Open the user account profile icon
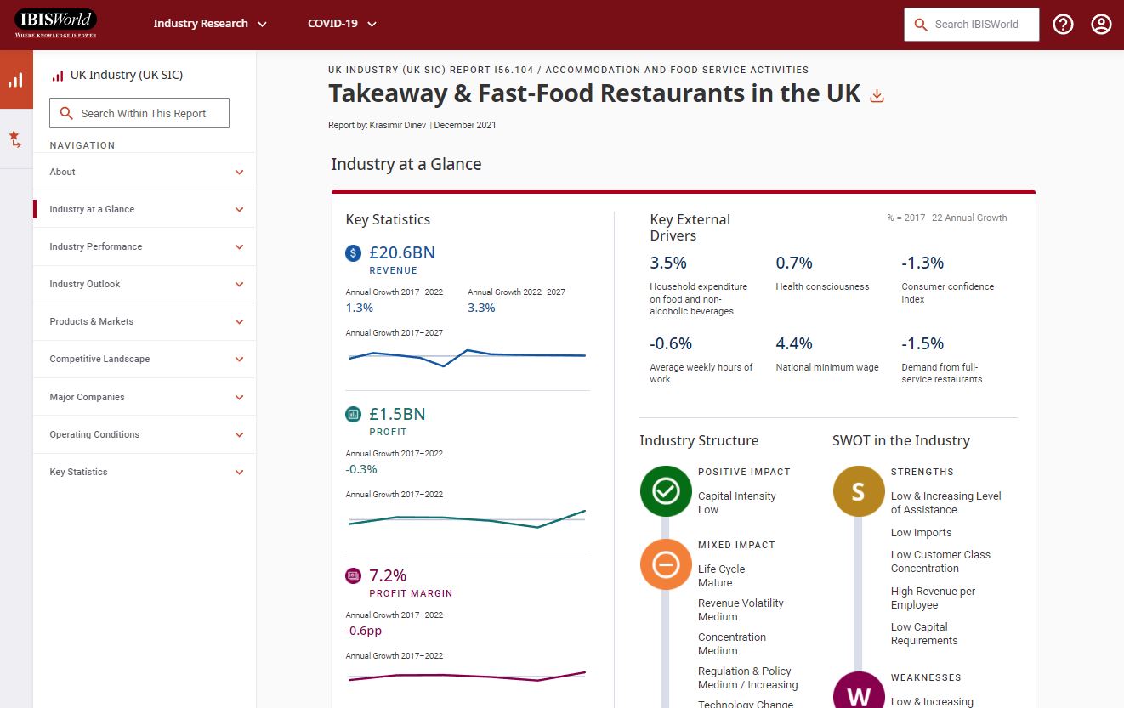This screenshot has height=708, width=1124. pos(1101,25)
